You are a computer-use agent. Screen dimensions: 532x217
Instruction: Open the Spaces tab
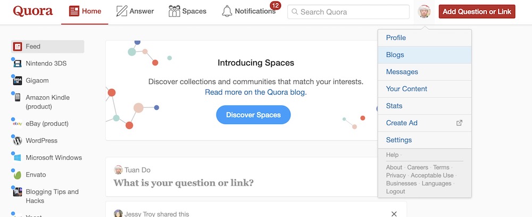tap(187, 11)
